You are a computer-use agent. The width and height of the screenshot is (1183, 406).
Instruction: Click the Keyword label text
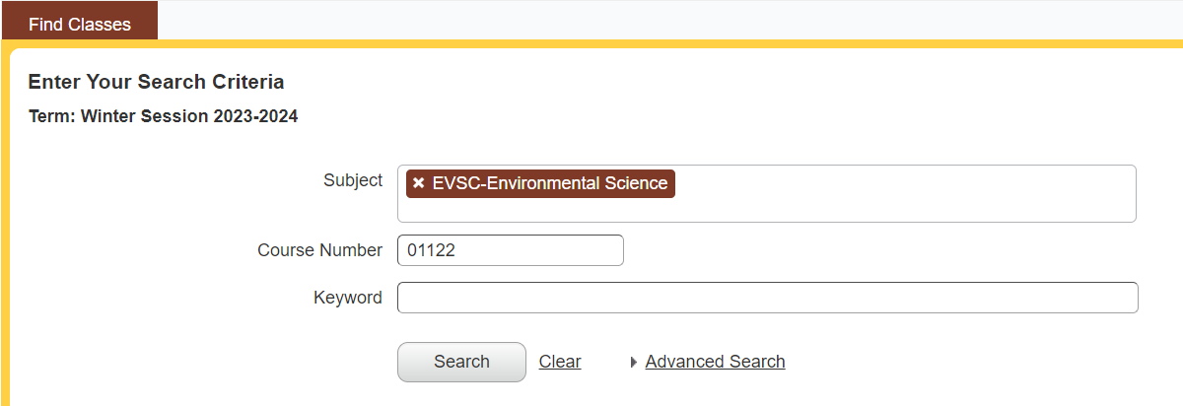[x=347, y=298]
